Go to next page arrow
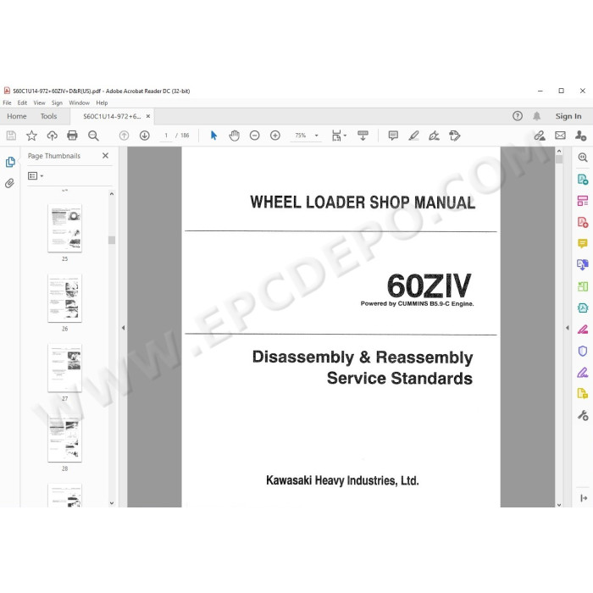593x593 pixels. (145, 136)
